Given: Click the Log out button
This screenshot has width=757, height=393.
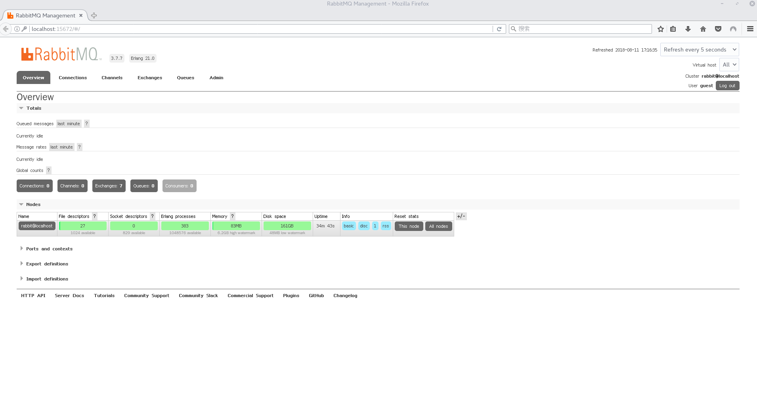Looking at the screenshot, I should 727,86.
